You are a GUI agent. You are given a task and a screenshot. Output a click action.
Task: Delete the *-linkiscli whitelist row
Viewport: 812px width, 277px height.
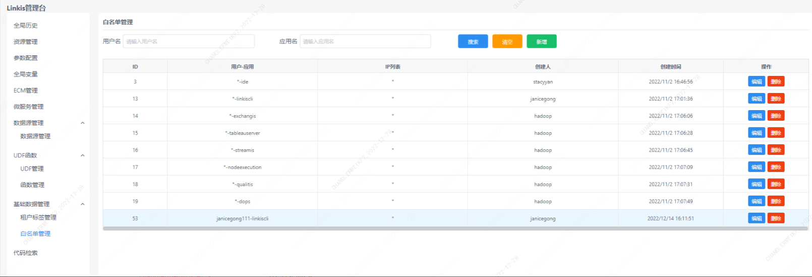point(776,99)
